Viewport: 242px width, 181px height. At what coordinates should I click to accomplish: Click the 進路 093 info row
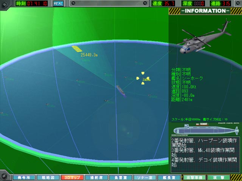tap(180, 91)
